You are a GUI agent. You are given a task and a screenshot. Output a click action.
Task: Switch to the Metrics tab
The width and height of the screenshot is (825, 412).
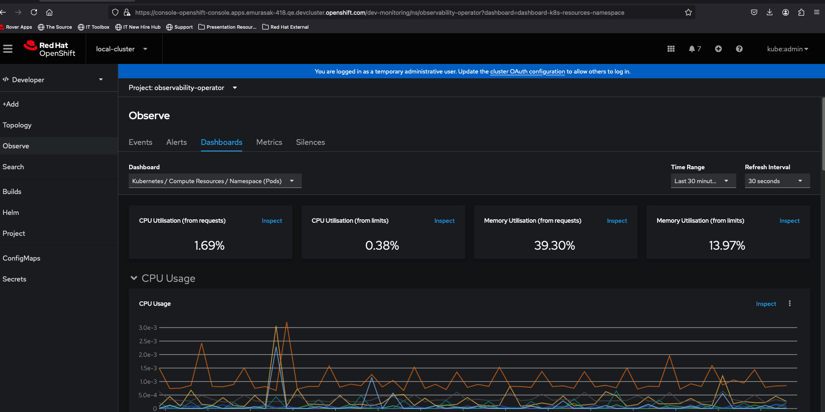pos(269,142)
